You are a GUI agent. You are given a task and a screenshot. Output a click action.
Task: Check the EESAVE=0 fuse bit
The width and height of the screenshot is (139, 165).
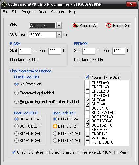(88, 129)
